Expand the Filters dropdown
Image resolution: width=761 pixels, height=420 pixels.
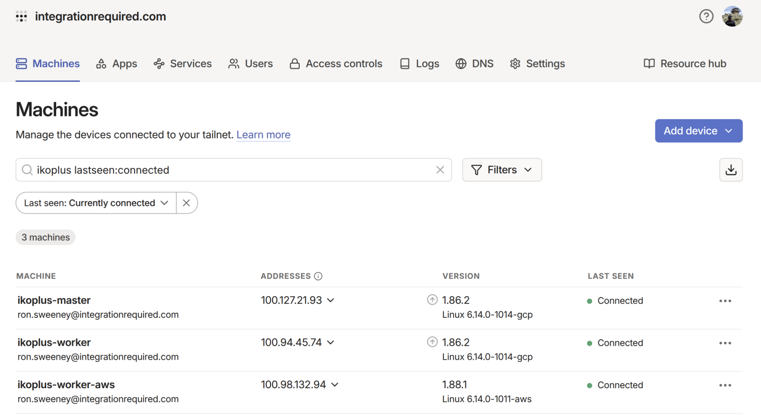pyautogui.click(x=502, y=170)
